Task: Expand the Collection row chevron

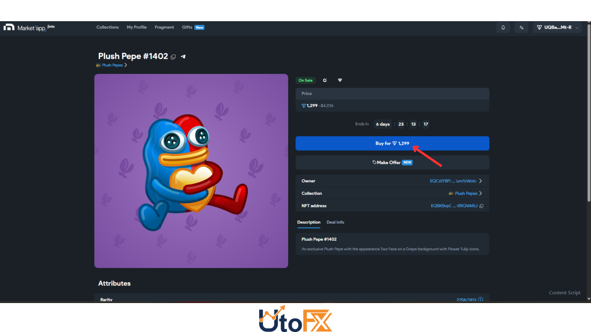Action: 480,193
